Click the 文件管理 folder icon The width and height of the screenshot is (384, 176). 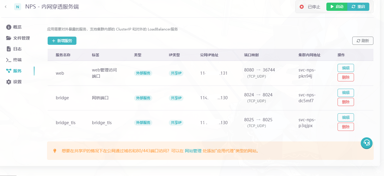pos(9,38)
